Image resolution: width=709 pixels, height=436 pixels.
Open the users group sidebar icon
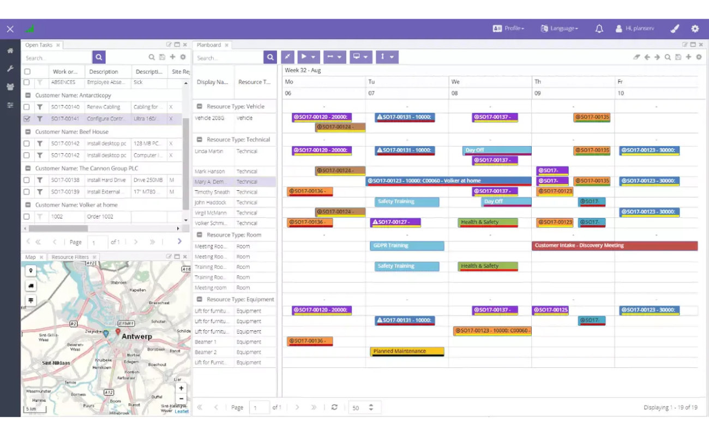click(x=10, y=87)
